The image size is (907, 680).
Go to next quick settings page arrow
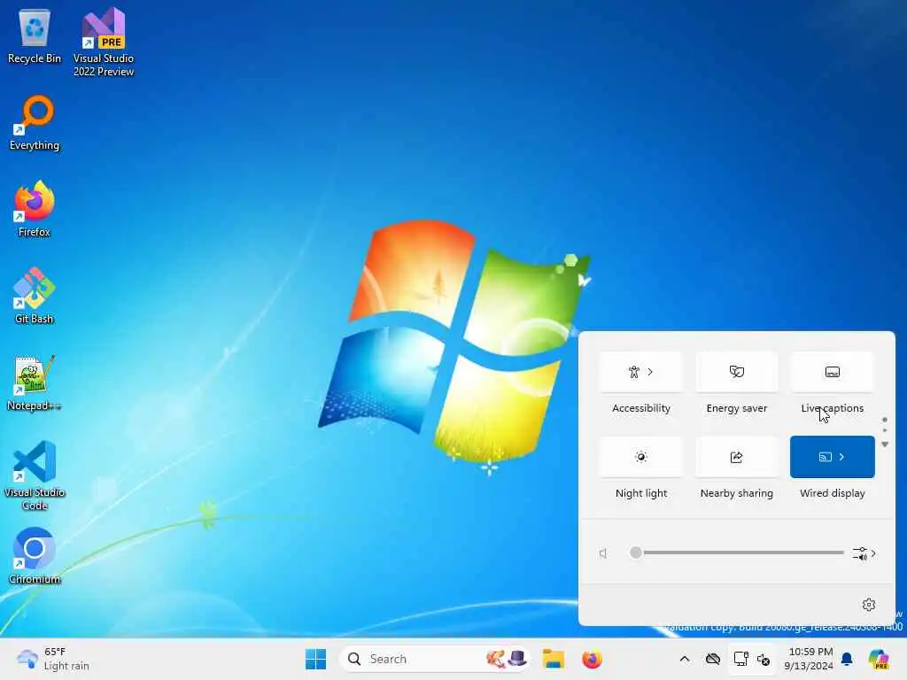point(885,444)
